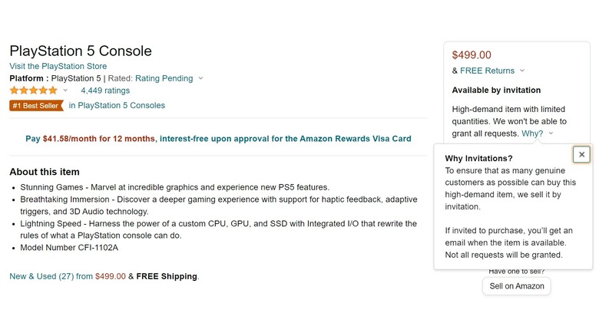Image resolution: width=599 pixels, height=336 pixels.
Task: Expand the chevron beside the star rating
Action: (x=65, y=91)
